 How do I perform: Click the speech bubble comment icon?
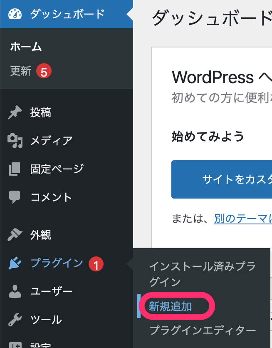pos(15,197)
